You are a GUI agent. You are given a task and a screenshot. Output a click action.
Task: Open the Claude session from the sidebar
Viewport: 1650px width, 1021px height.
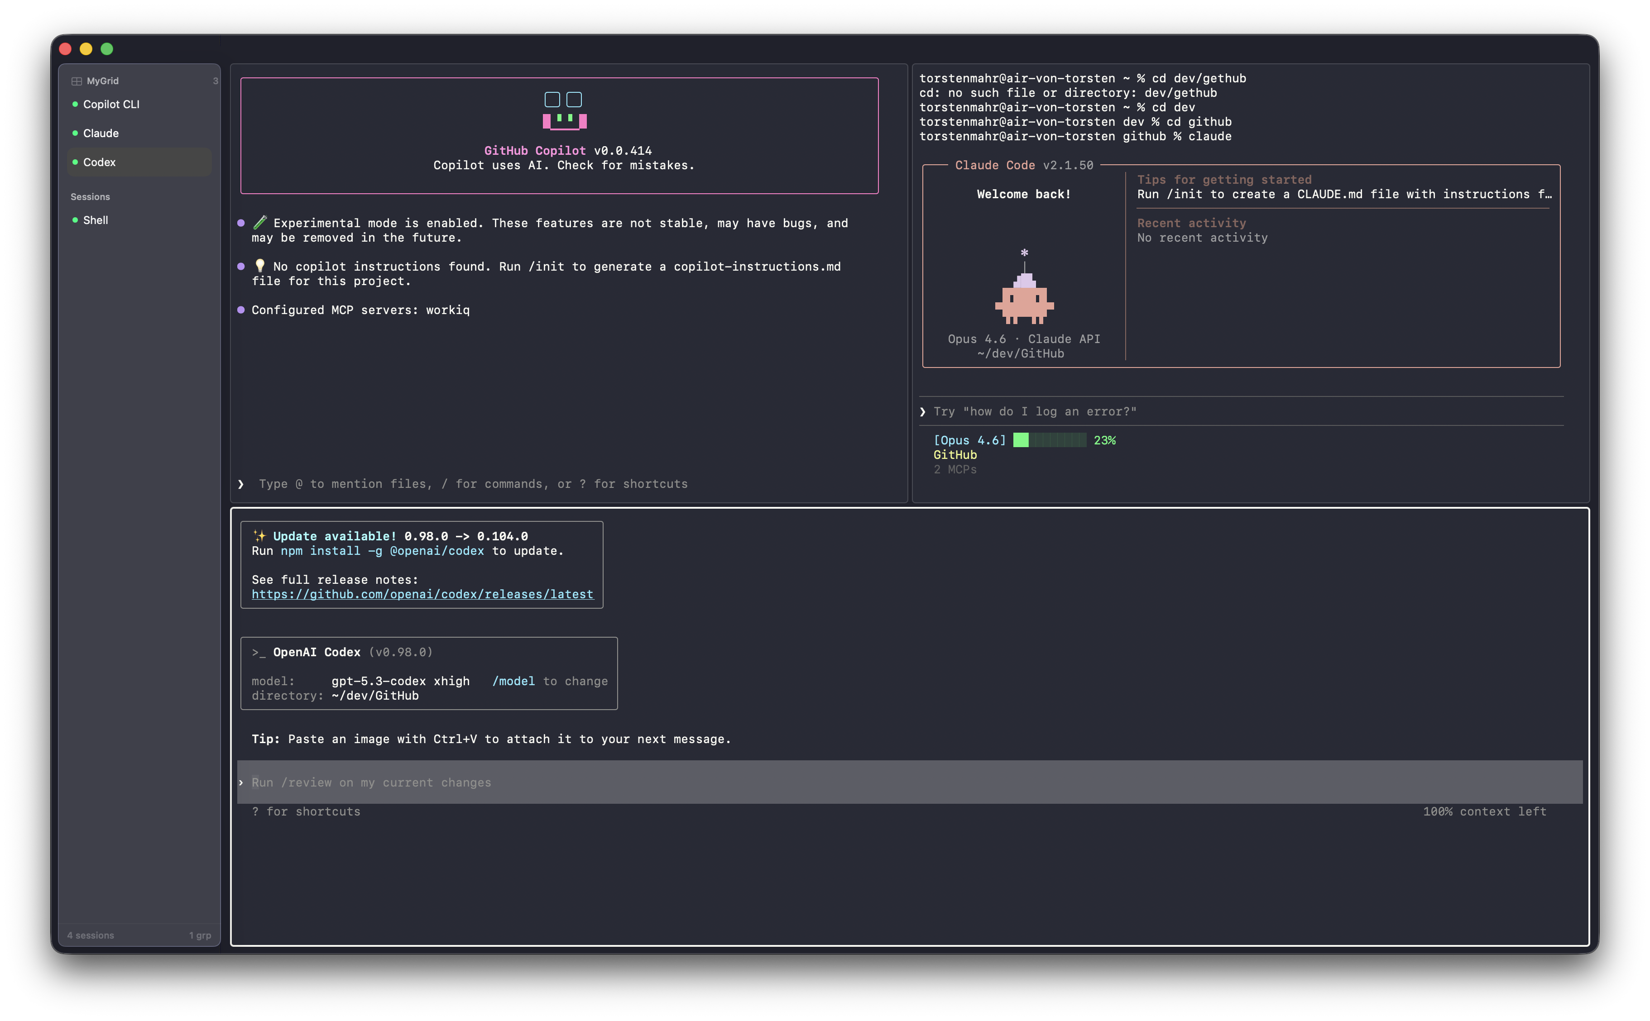pyautogui.click(x=101, y=133)
